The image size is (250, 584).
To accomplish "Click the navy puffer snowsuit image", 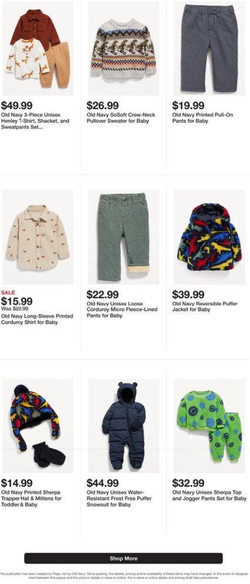I will pos(123,426).
